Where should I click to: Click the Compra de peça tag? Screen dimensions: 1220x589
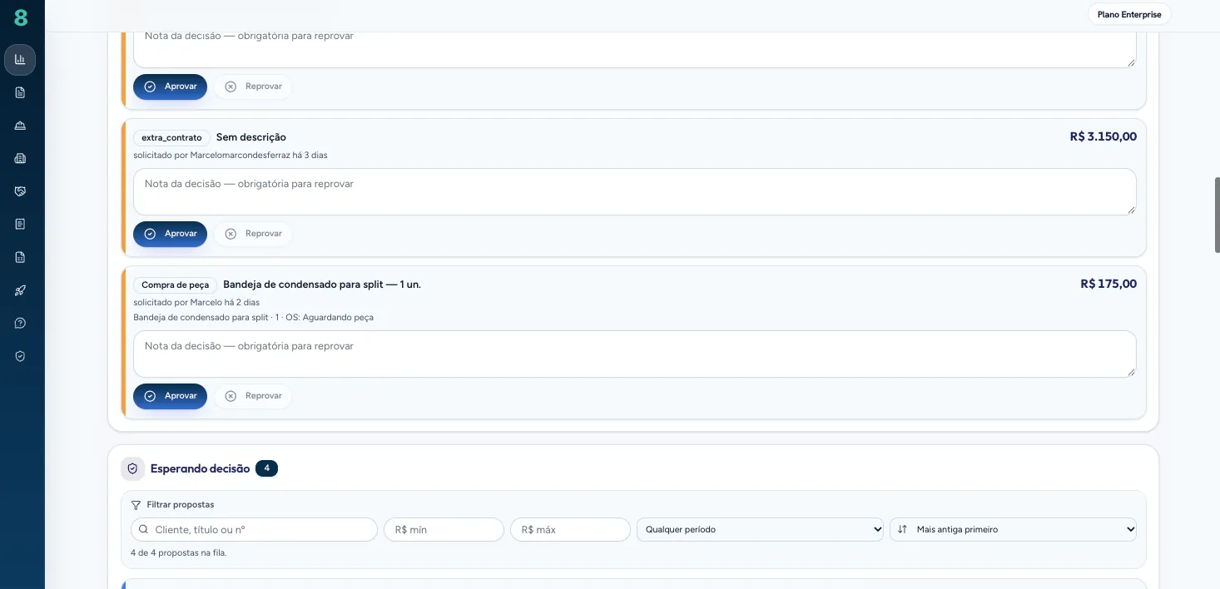(175, 285)
